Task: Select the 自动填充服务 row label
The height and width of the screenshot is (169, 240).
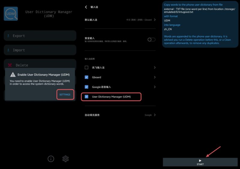Action: pos(92,115)
